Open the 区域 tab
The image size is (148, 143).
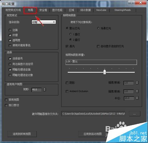[x=72, y=10]
